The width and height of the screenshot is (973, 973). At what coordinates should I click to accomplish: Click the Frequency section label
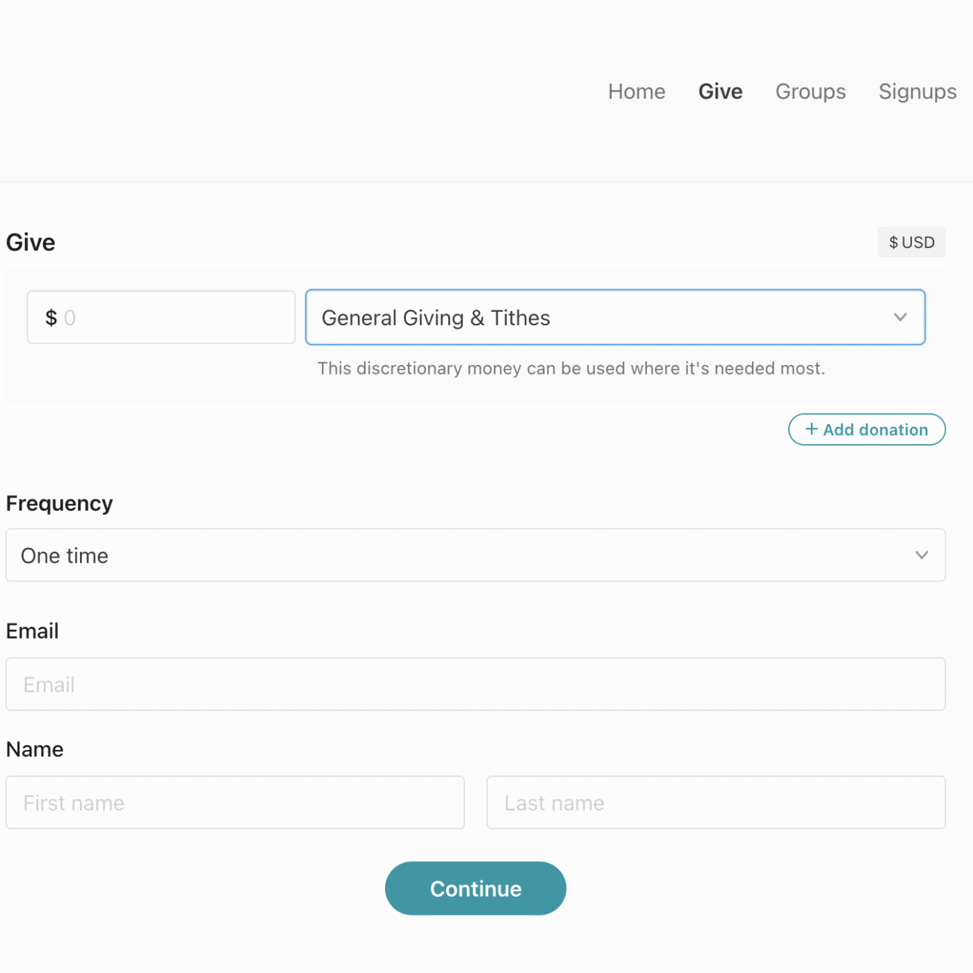point(59,503)
